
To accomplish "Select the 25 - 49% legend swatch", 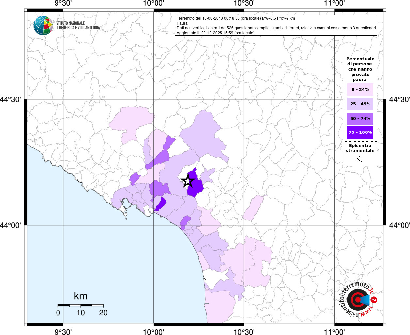I will pyautogui.click(x=360, y=104).
